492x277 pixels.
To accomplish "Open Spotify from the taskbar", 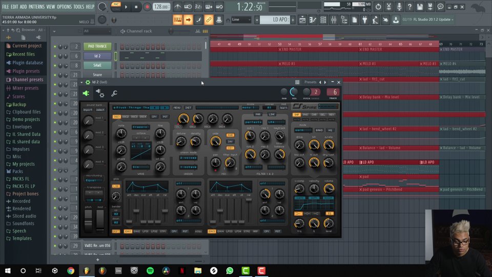I will coord(150,270).
